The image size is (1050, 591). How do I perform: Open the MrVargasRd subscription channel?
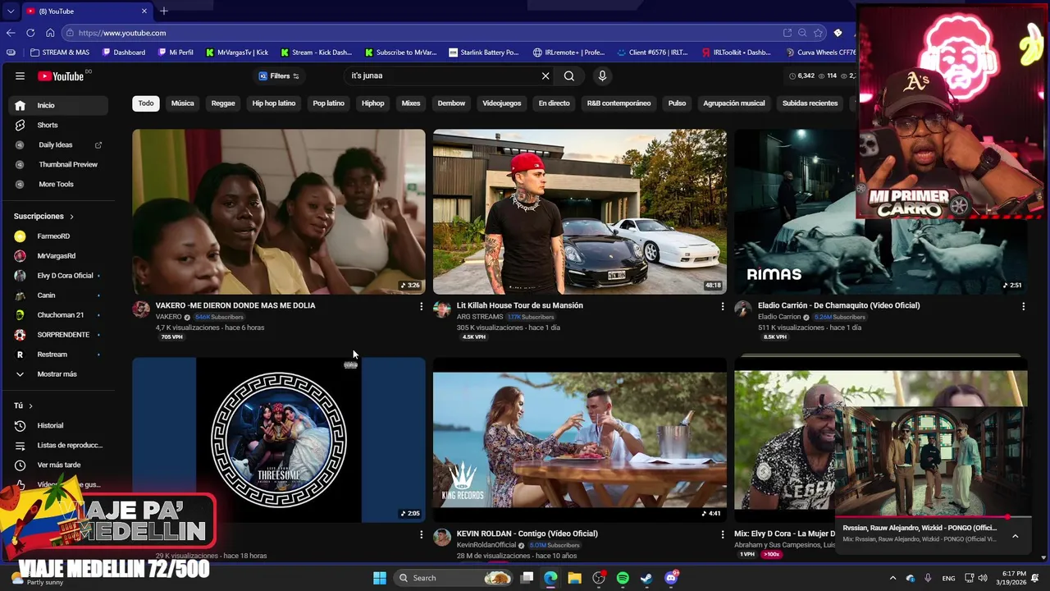pyautogui.click(x=57, y=255)
